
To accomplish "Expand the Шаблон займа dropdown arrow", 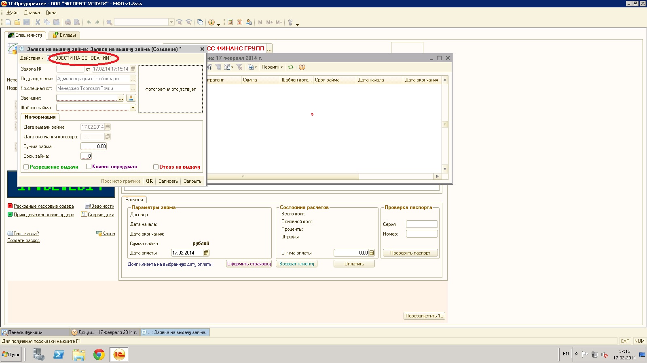I will tap(133, 108).
